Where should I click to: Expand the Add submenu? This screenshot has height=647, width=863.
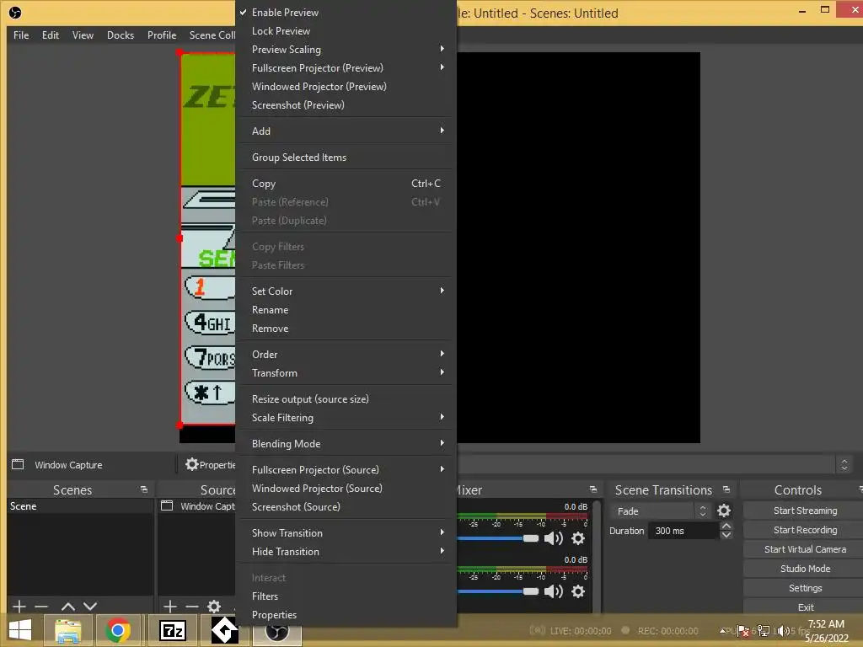pyautogui.click(x=346, y=131)
